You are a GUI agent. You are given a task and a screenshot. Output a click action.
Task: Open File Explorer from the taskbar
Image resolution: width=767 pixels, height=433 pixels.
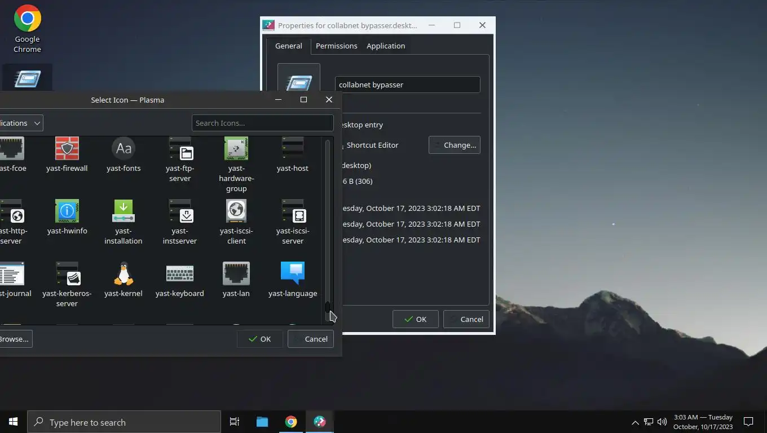coord(262,422)
